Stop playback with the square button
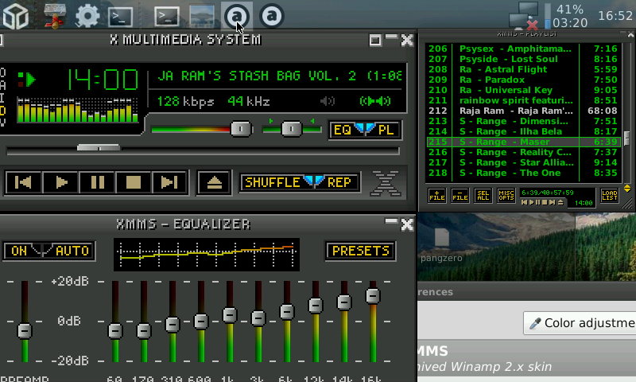The image size is (636, 382). pyautogui.click(x=133, y=182)
